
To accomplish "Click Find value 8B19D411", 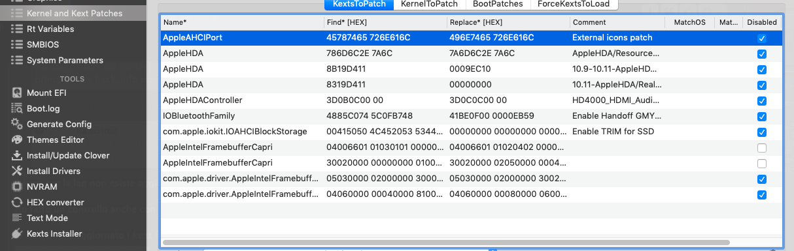I will pos(346,69).
